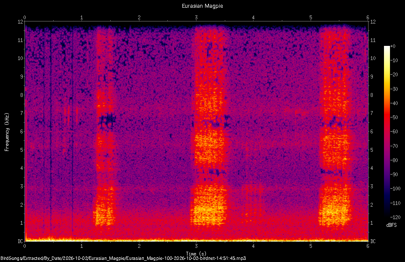Click the "4" tick on the top time axis

click(254, 18)
